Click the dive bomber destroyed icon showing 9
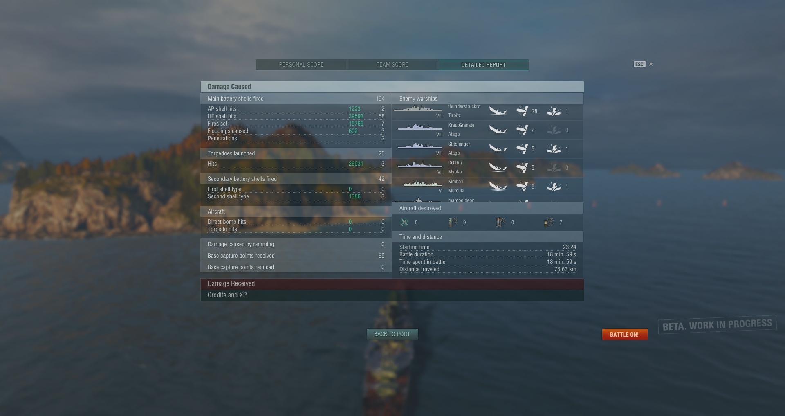785x416 pixels. click(x=453, y=222)
